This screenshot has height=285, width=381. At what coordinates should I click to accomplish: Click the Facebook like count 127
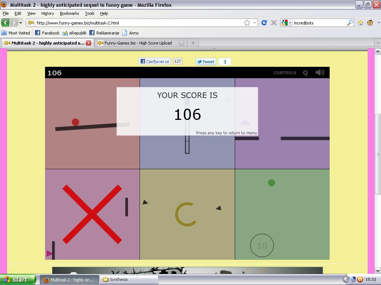click(x=177, y=61)
